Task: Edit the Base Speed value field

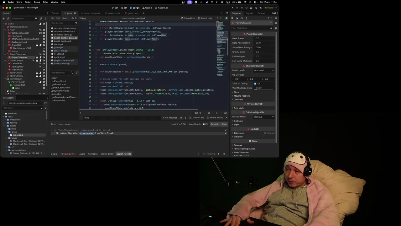Action: coord(264,38)
